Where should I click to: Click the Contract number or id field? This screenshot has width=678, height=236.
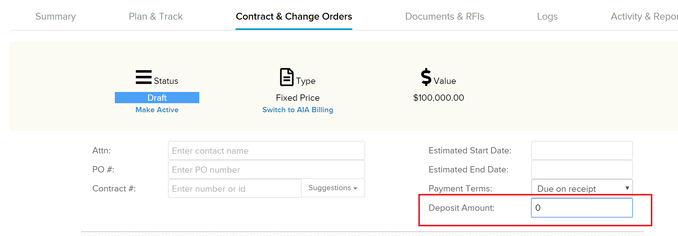pos(235,188)
